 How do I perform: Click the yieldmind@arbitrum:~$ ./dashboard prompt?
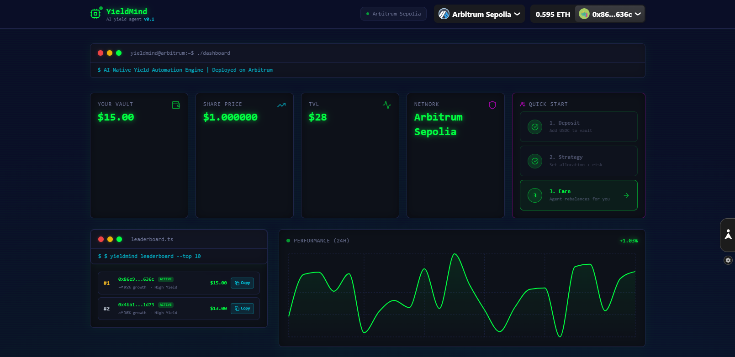(180, 53)
